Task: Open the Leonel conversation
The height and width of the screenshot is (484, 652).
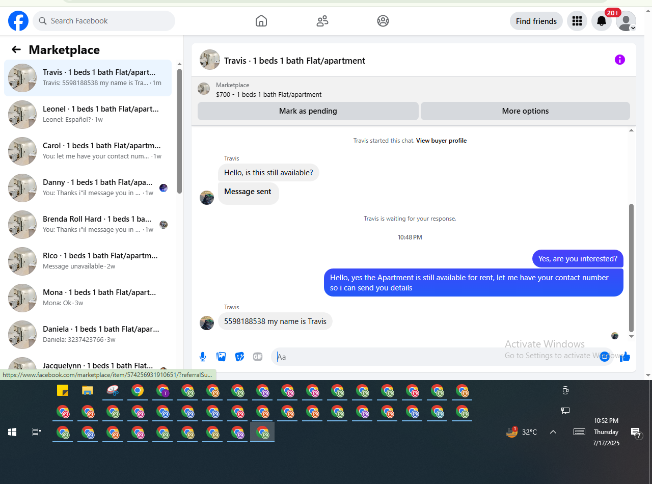Action: click(88, 115)
